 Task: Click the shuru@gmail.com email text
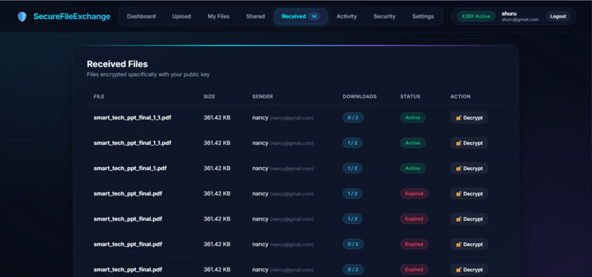(x=520, y=20)
